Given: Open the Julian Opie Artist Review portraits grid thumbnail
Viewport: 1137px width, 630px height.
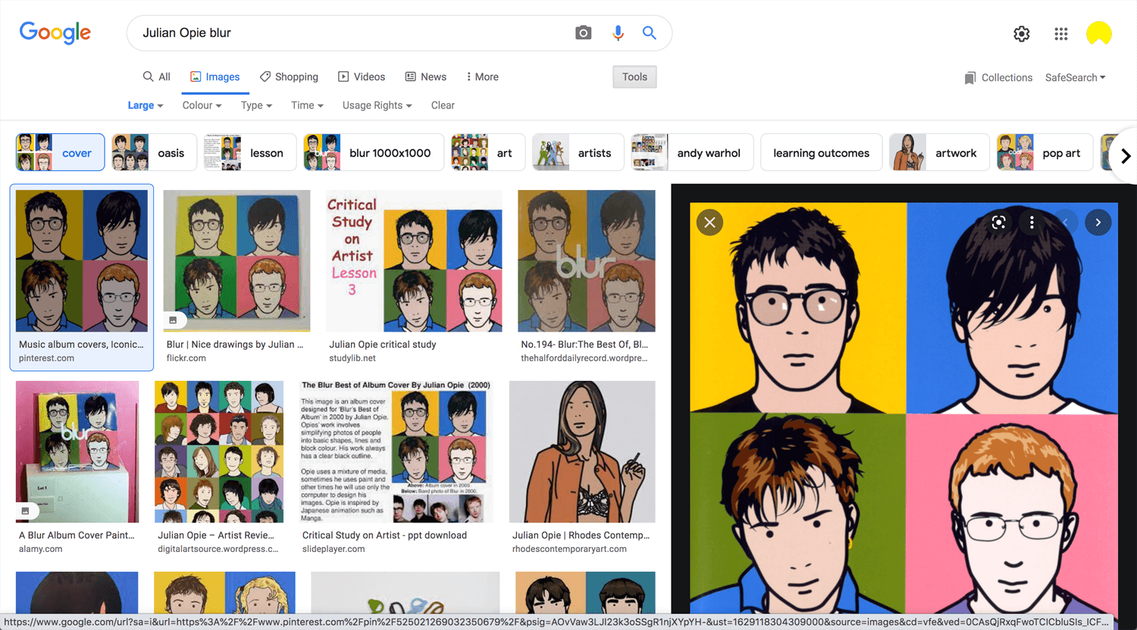Looking at the screenshot, I should click(219, 451).
